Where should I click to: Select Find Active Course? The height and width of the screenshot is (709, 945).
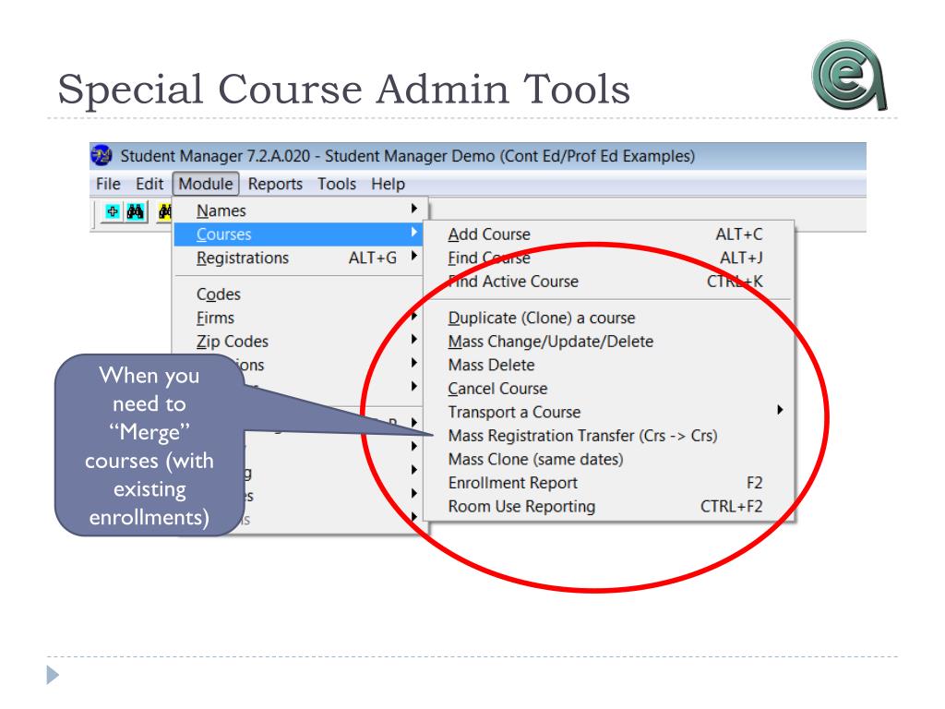coord(609,281)
